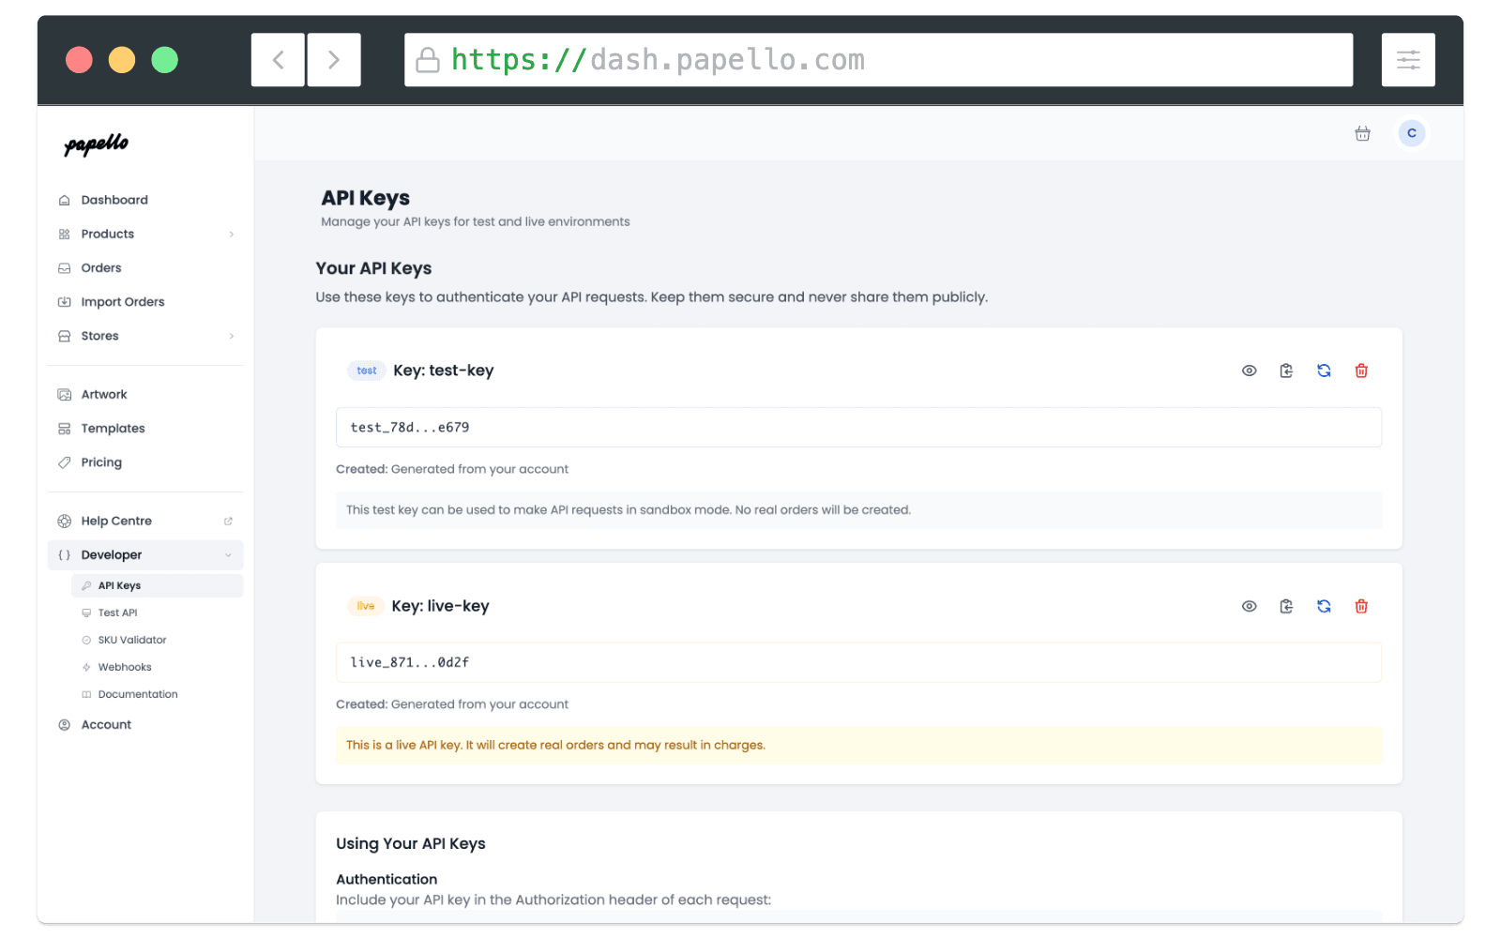Regenerate the live-key
Viewport: 1501px width, 938px height.
coord(1324,606)
